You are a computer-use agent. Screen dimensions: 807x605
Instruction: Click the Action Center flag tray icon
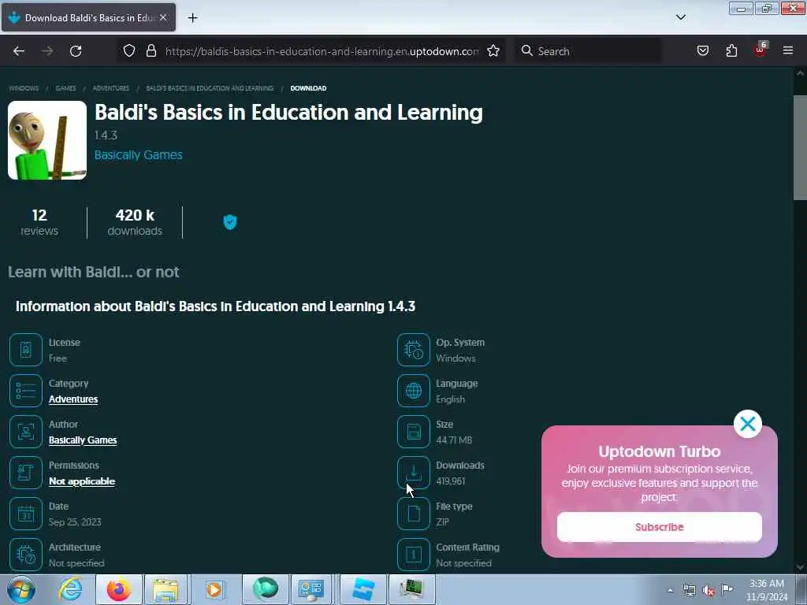pos(727,590)
